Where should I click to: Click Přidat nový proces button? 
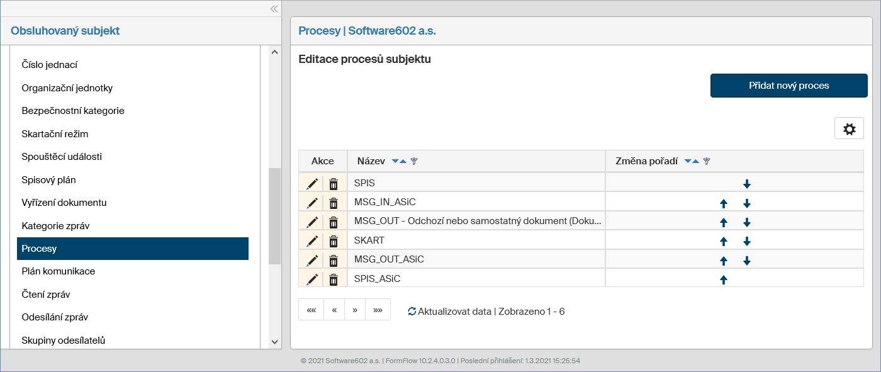pos(788,86)
